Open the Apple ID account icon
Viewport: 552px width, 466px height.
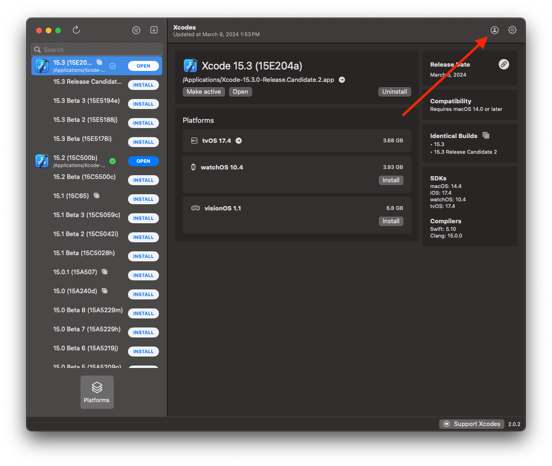[494, 30]
